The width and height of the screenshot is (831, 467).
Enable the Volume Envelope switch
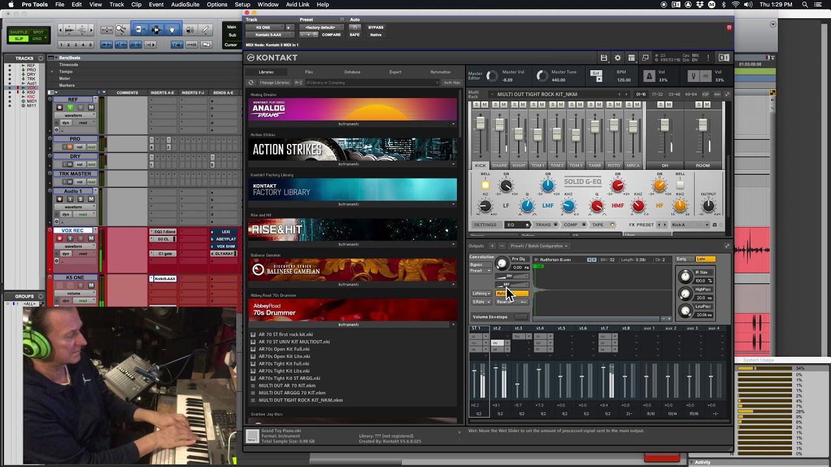pos(521,317)
